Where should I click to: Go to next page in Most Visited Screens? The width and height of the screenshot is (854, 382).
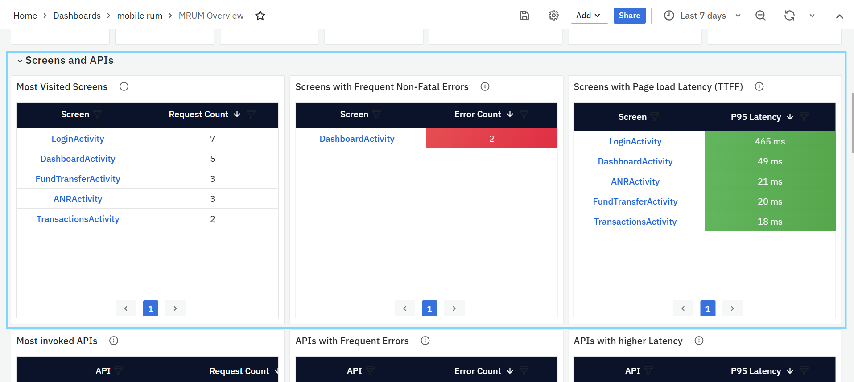tap(175, 308)
